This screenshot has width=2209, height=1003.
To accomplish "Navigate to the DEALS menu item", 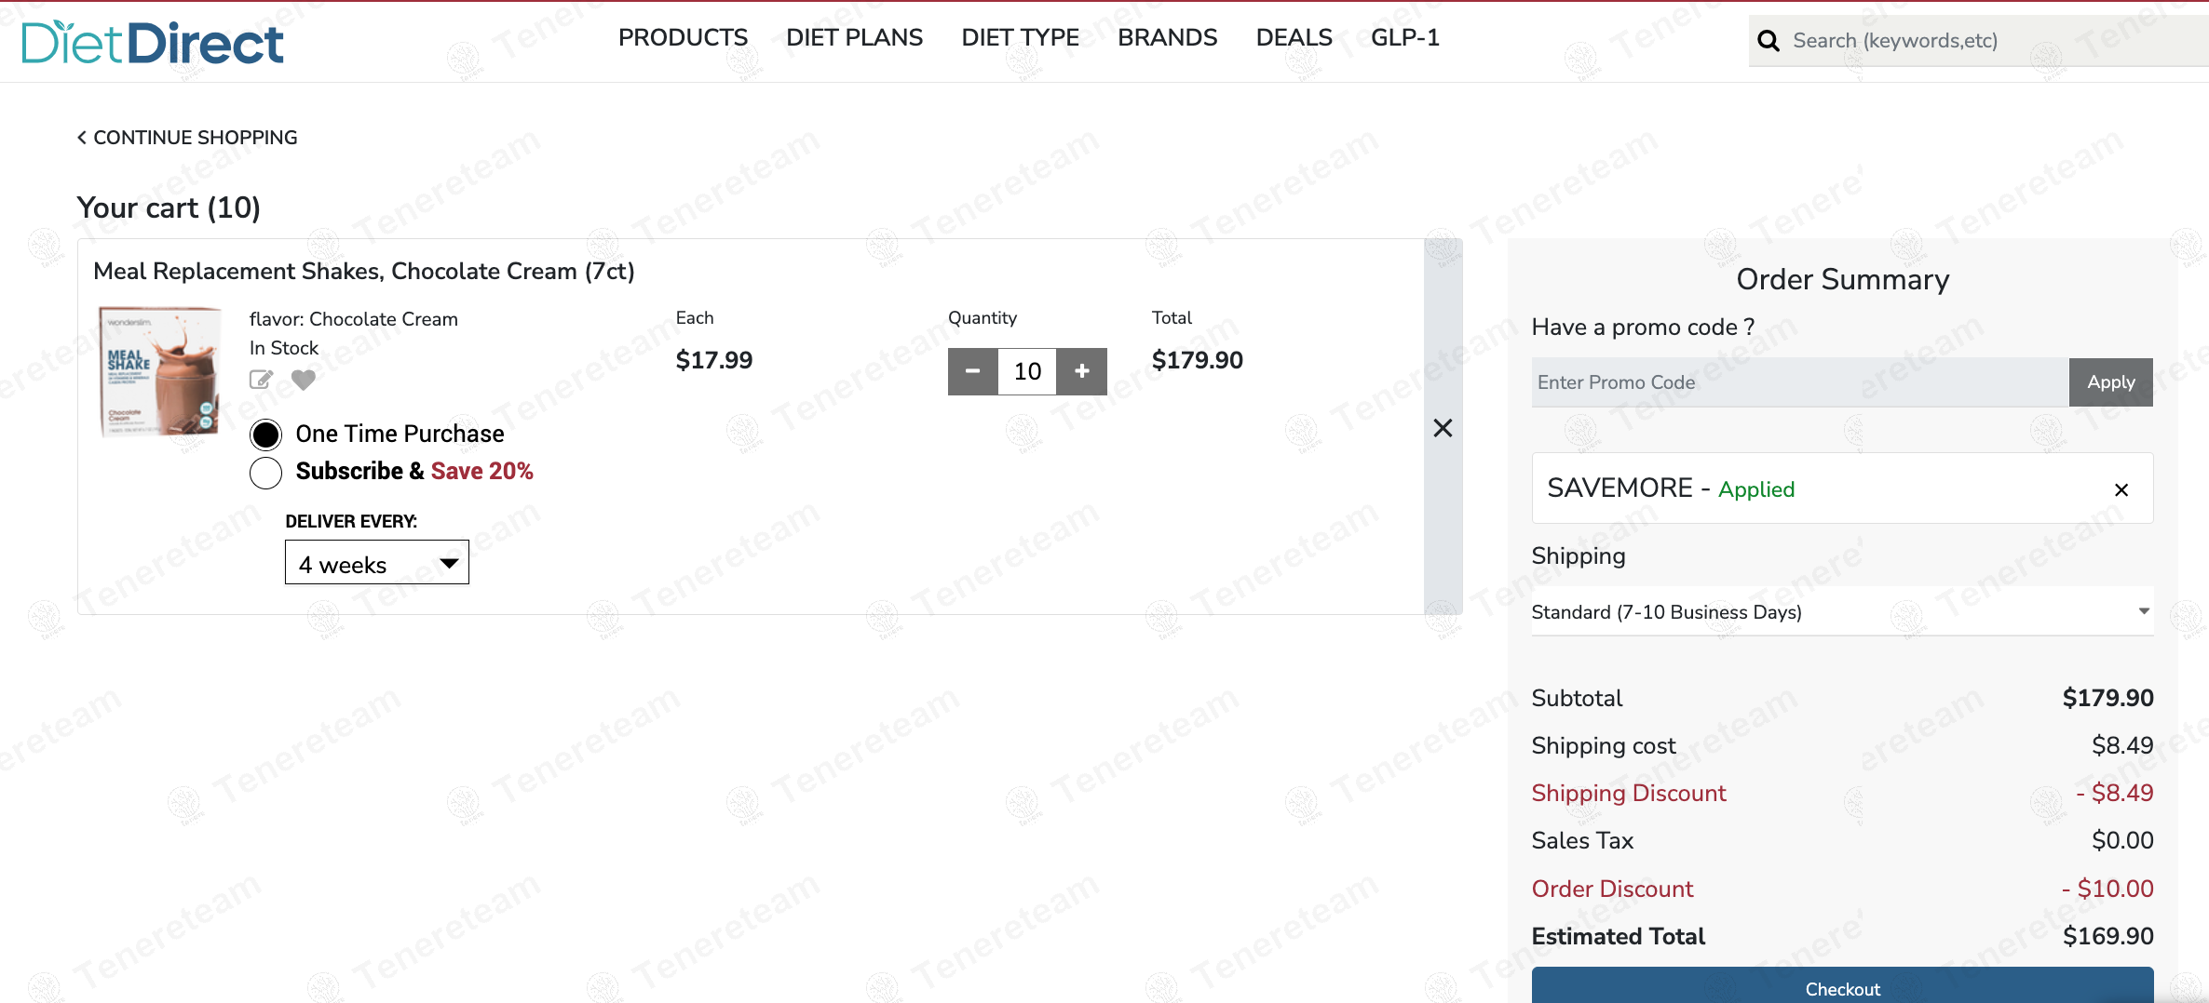I will pyautogui.click(x=1294, y=38).
